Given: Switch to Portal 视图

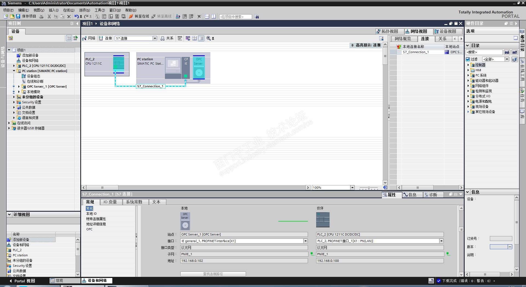Looking at the screenshot, I should point(22,281).
